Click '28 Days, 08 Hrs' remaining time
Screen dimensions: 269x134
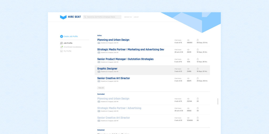[202, 81]
